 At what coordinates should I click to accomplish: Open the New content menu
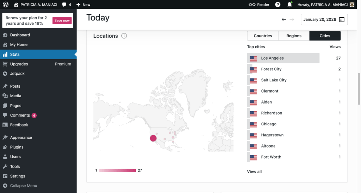(83, 5)
